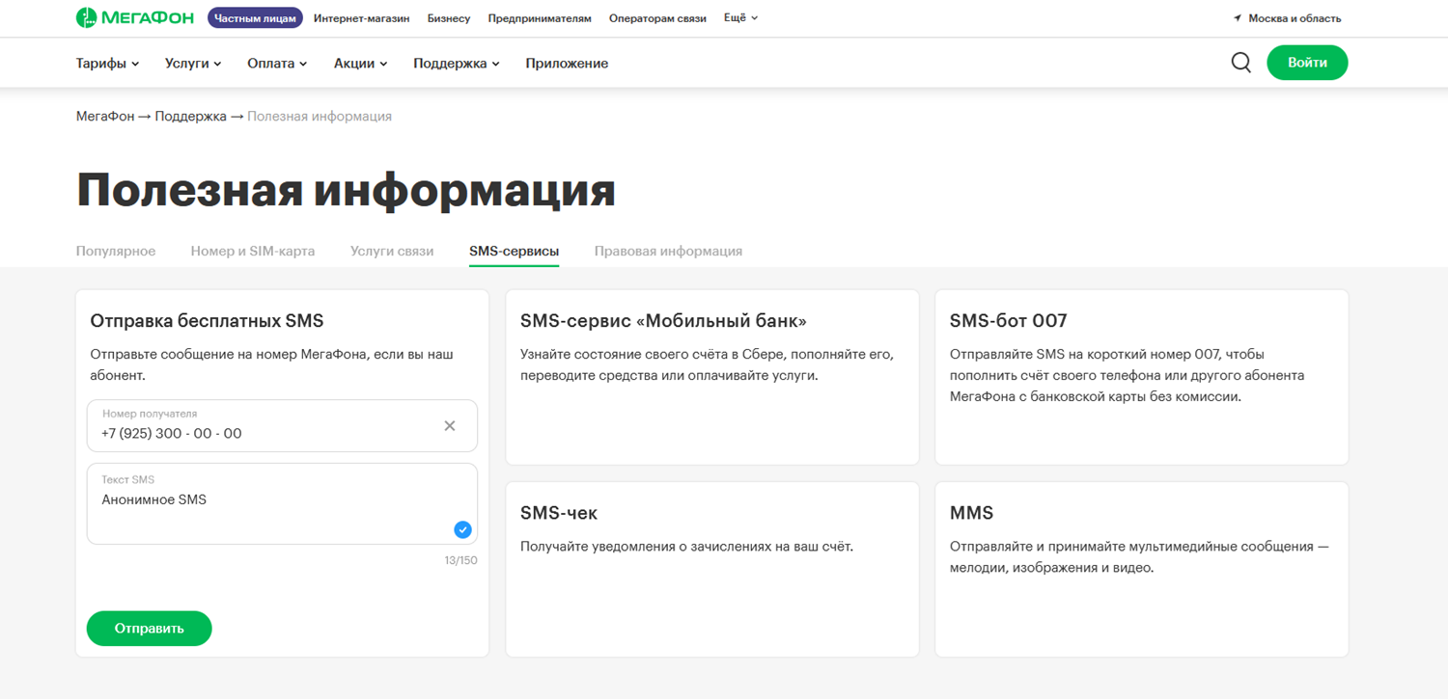Open the Поддержка dropdown

tap(457, 63)
